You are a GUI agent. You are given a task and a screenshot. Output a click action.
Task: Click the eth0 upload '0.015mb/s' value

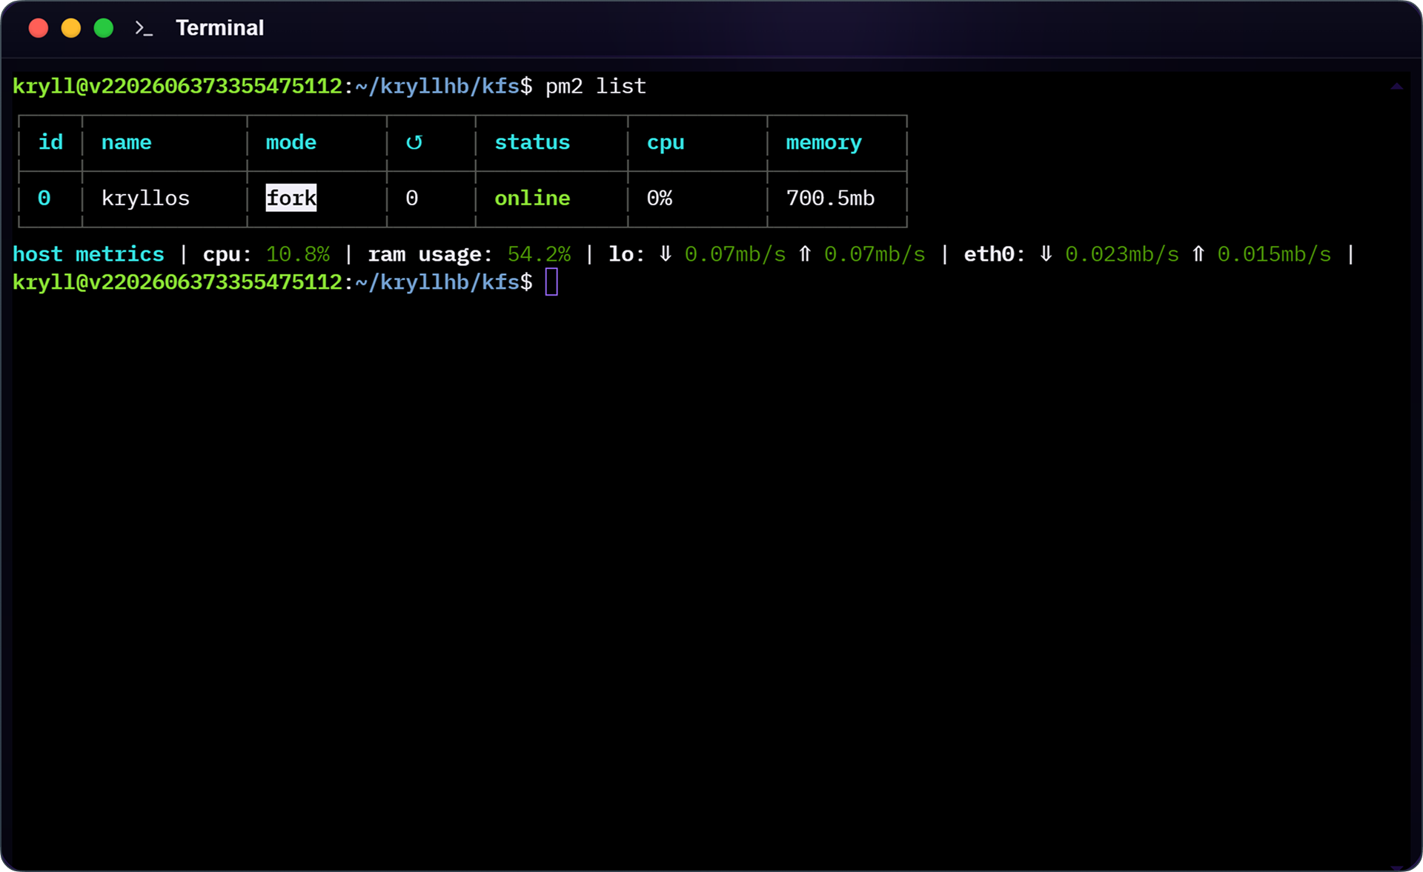(x=1274, y=254)
